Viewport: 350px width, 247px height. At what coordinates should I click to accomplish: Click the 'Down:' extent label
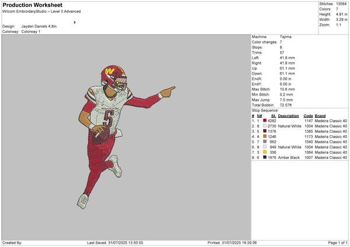[x=257, y=73]
